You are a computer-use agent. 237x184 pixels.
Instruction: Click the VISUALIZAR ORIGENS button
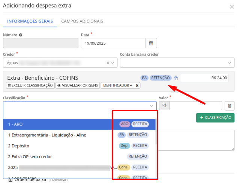pyautogui.click(x=78, y=85)
